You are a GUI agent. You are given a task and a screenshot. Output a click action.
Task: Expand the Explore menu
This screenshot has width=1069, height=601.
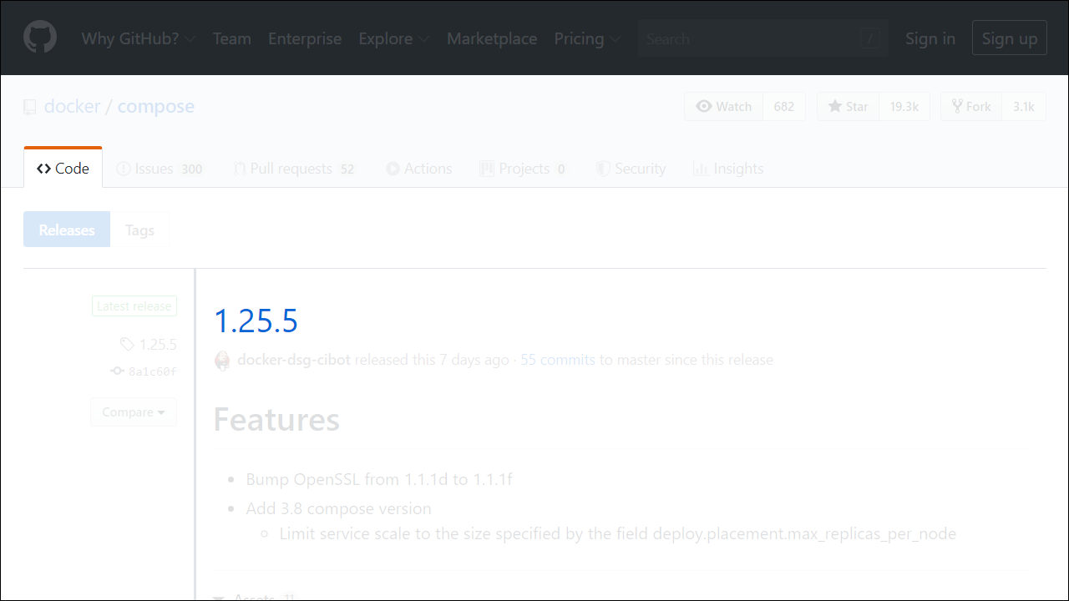point(393,38)
